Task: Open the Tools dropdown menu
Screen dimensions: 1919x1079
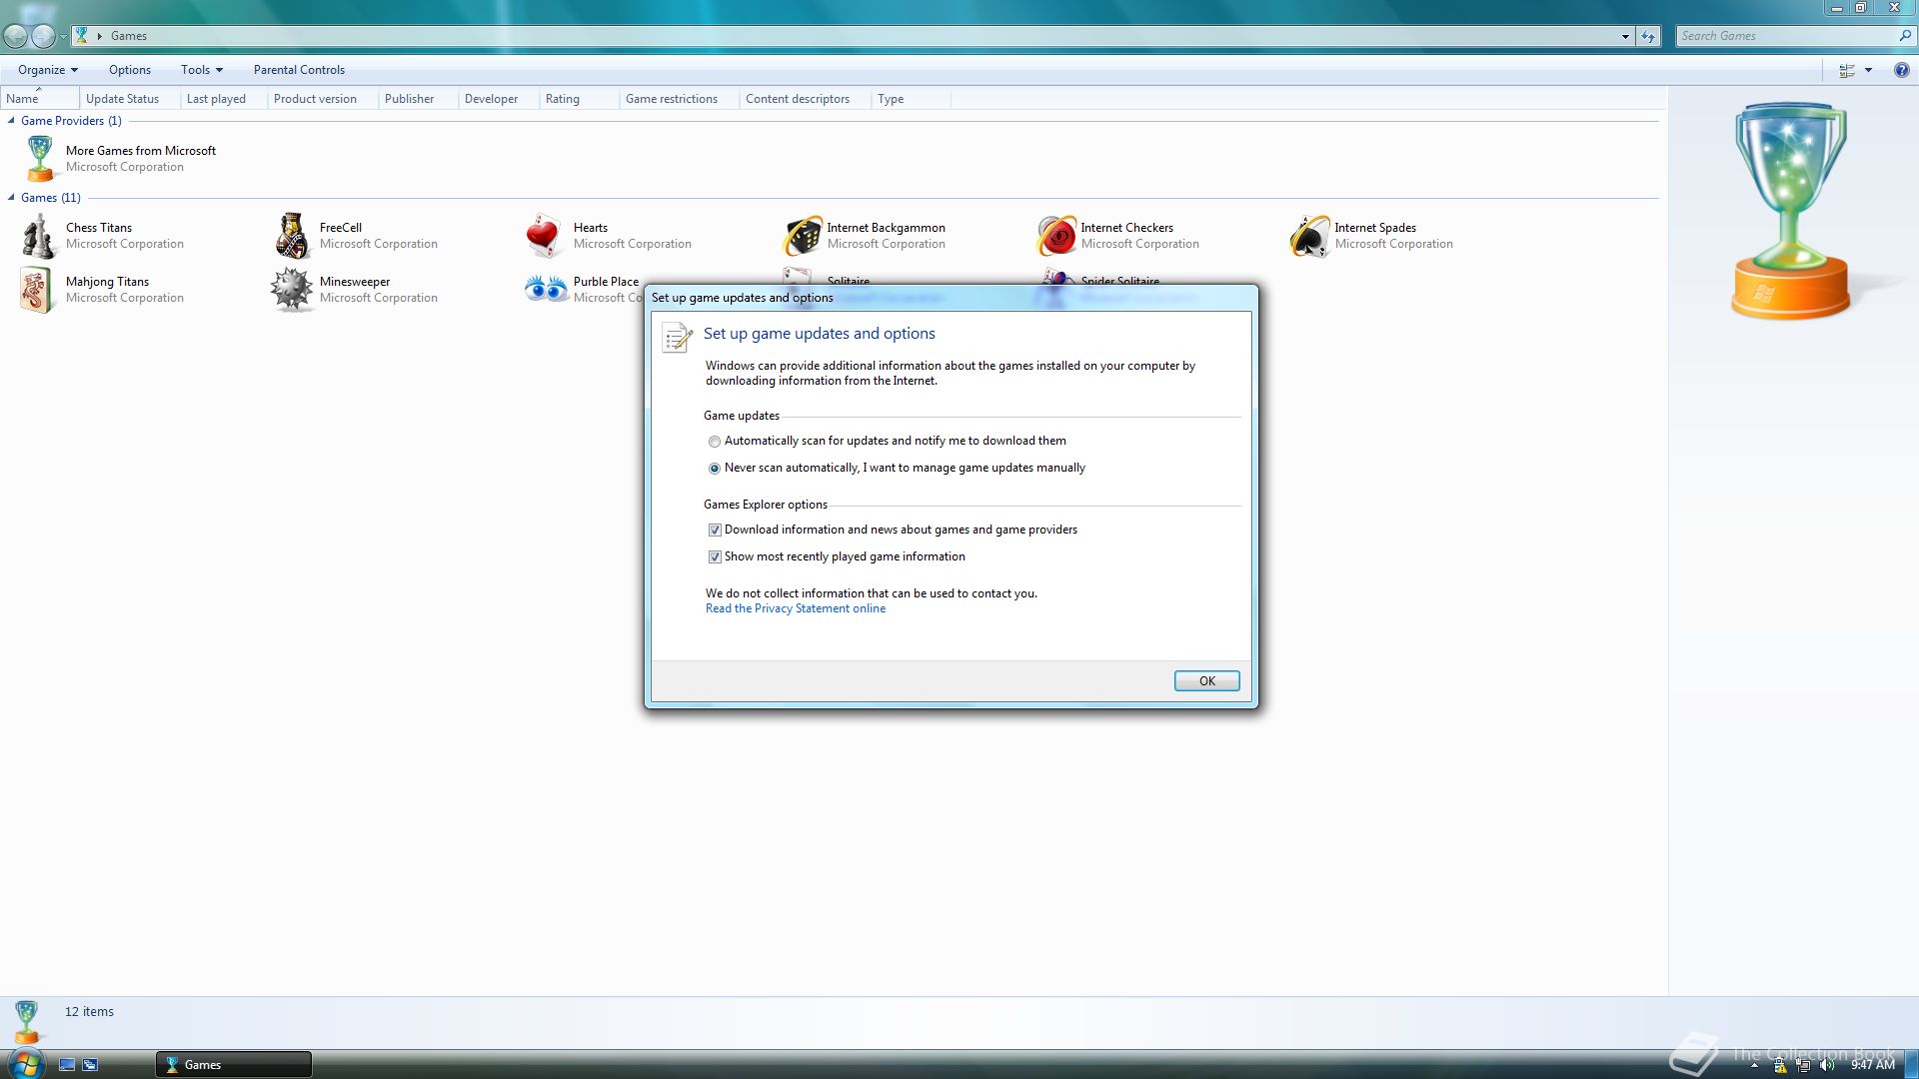Action: tap(202, 70)
